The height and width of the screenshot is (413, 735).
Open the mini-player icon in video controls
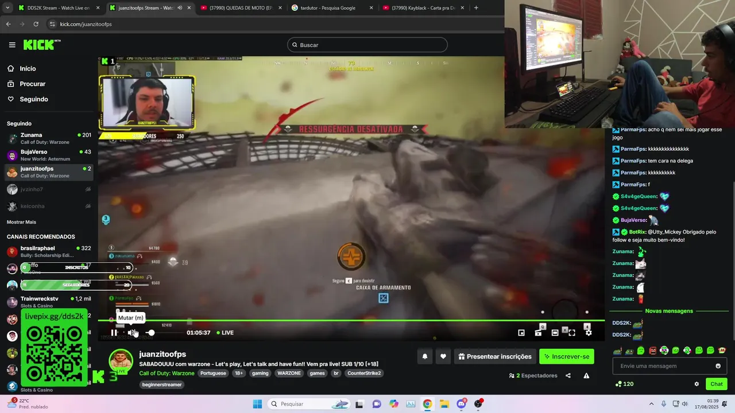click(521, 333)
